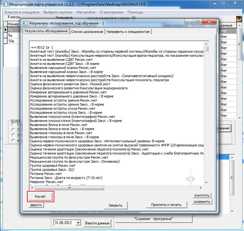Select the first ЭТАП radio button

[x=13, y=124]
